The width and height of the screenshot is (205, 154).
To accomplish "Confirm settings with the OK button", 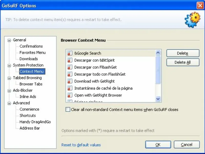I will pos(158,145).
